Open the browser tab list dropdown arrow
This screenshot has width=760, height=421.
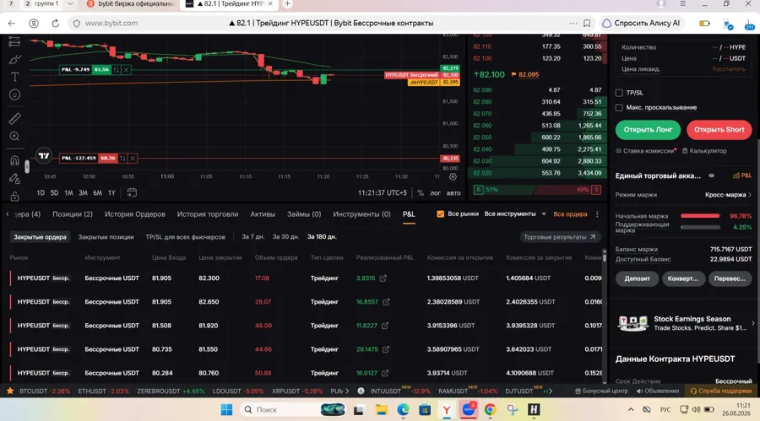[70, 4]
